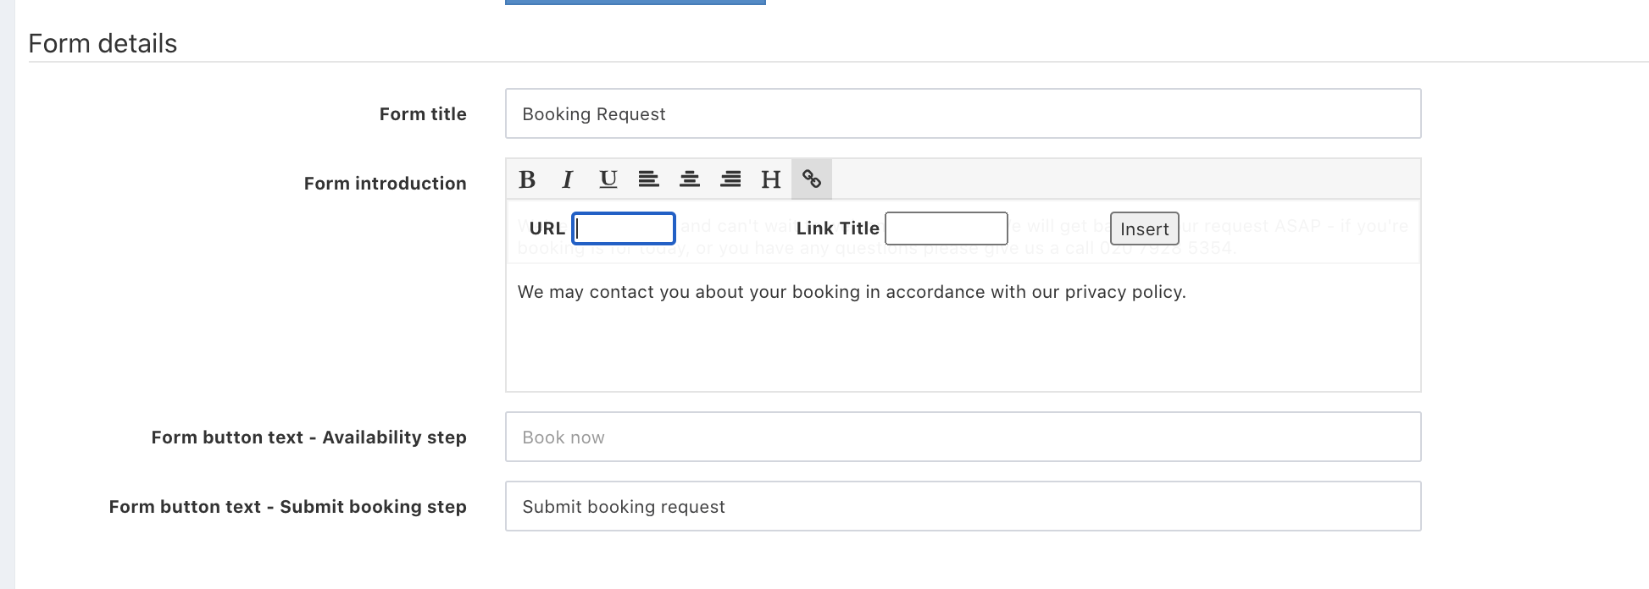Edit the Form title field containing Booking Request

(963, 114)
